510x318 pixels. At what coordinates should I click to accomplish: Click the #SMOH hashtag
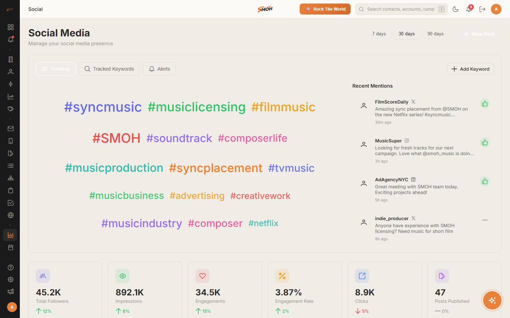[x=117, y=138]
